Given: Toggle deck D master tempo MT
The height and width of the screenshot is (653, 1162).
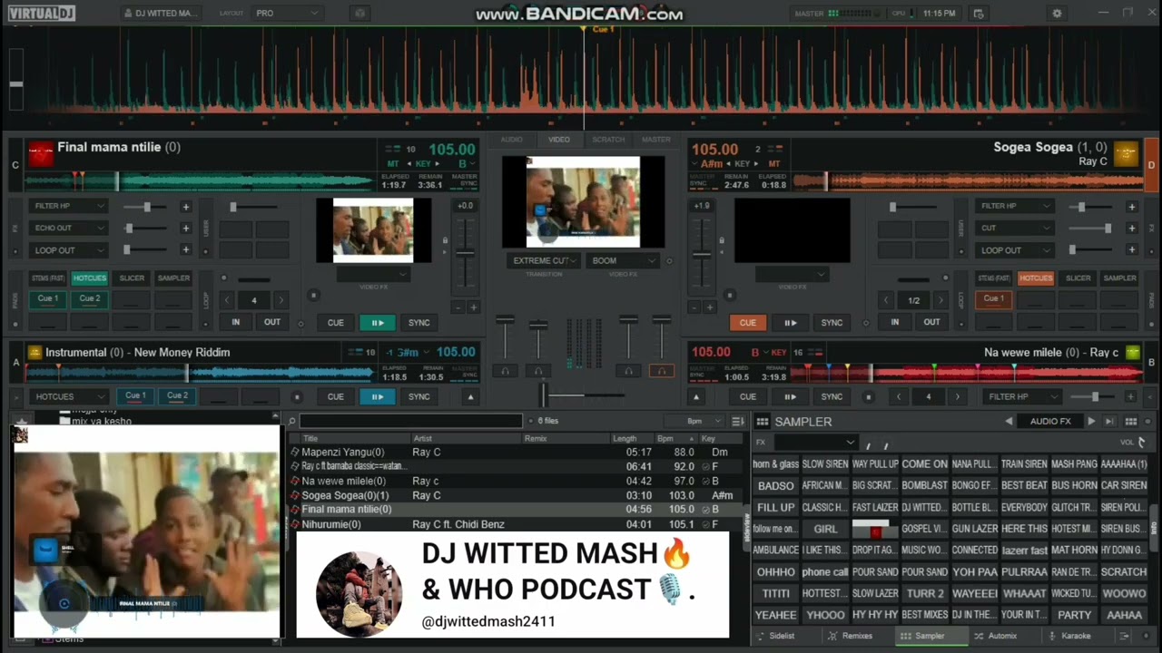Looking at the screenshot, I should point(774,164).
